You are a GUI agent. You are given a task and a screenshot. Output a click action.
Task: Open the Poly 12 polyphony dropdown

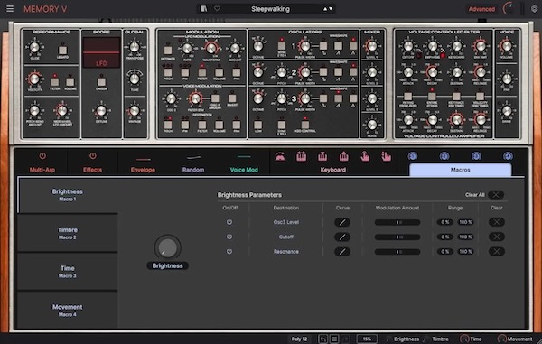(299, 339)
